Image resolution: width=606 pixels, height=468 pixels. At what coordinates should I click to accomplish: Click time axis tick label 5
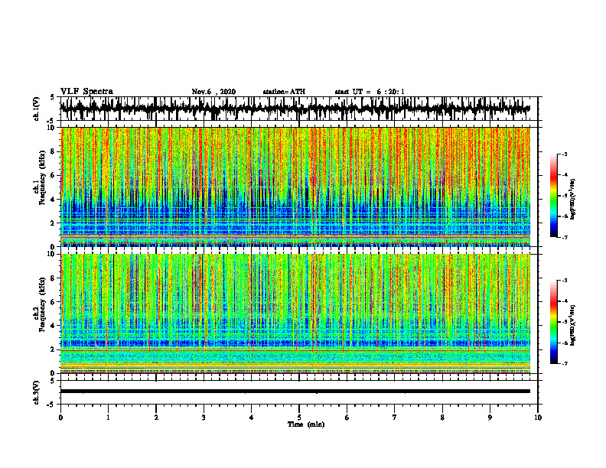coord(299,418)
